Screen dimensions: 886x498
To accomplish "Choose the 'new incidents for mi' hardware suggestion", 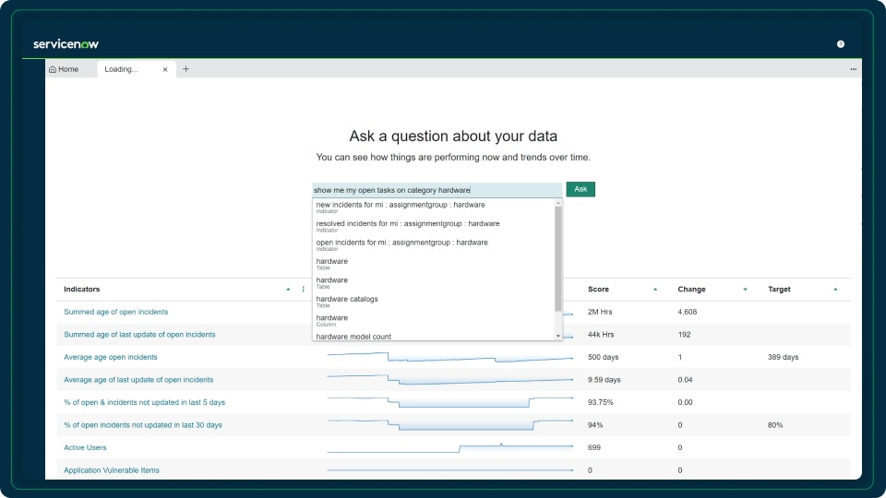I will 400,206.
